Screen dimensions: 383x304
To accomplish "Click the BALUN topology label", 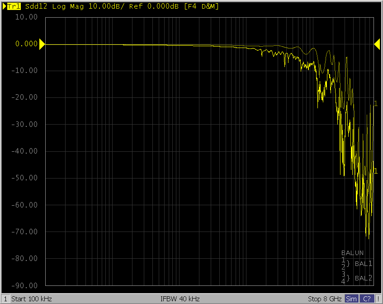I will pyautogui.click(x=352, y=253).
